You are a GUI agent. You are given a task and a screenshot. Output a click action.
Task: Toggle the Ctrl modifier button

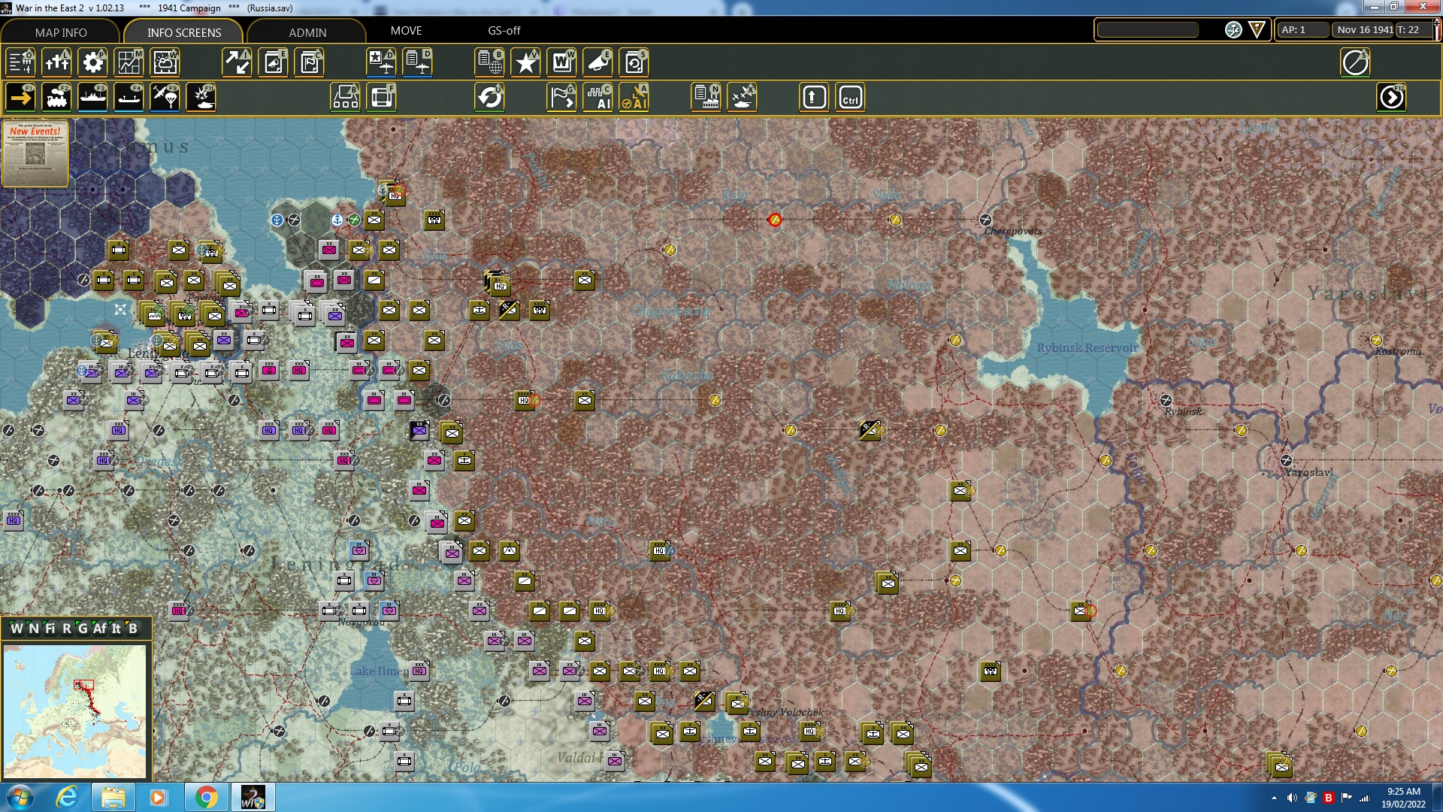pyautogui.click(x=850, y=98)
